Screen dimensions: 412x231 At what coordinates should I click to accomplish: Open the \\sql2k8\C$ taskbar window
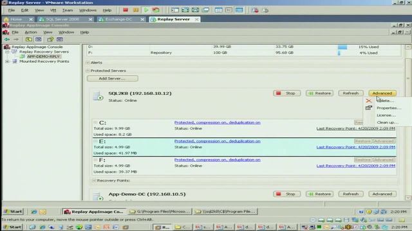coord(225,211)
